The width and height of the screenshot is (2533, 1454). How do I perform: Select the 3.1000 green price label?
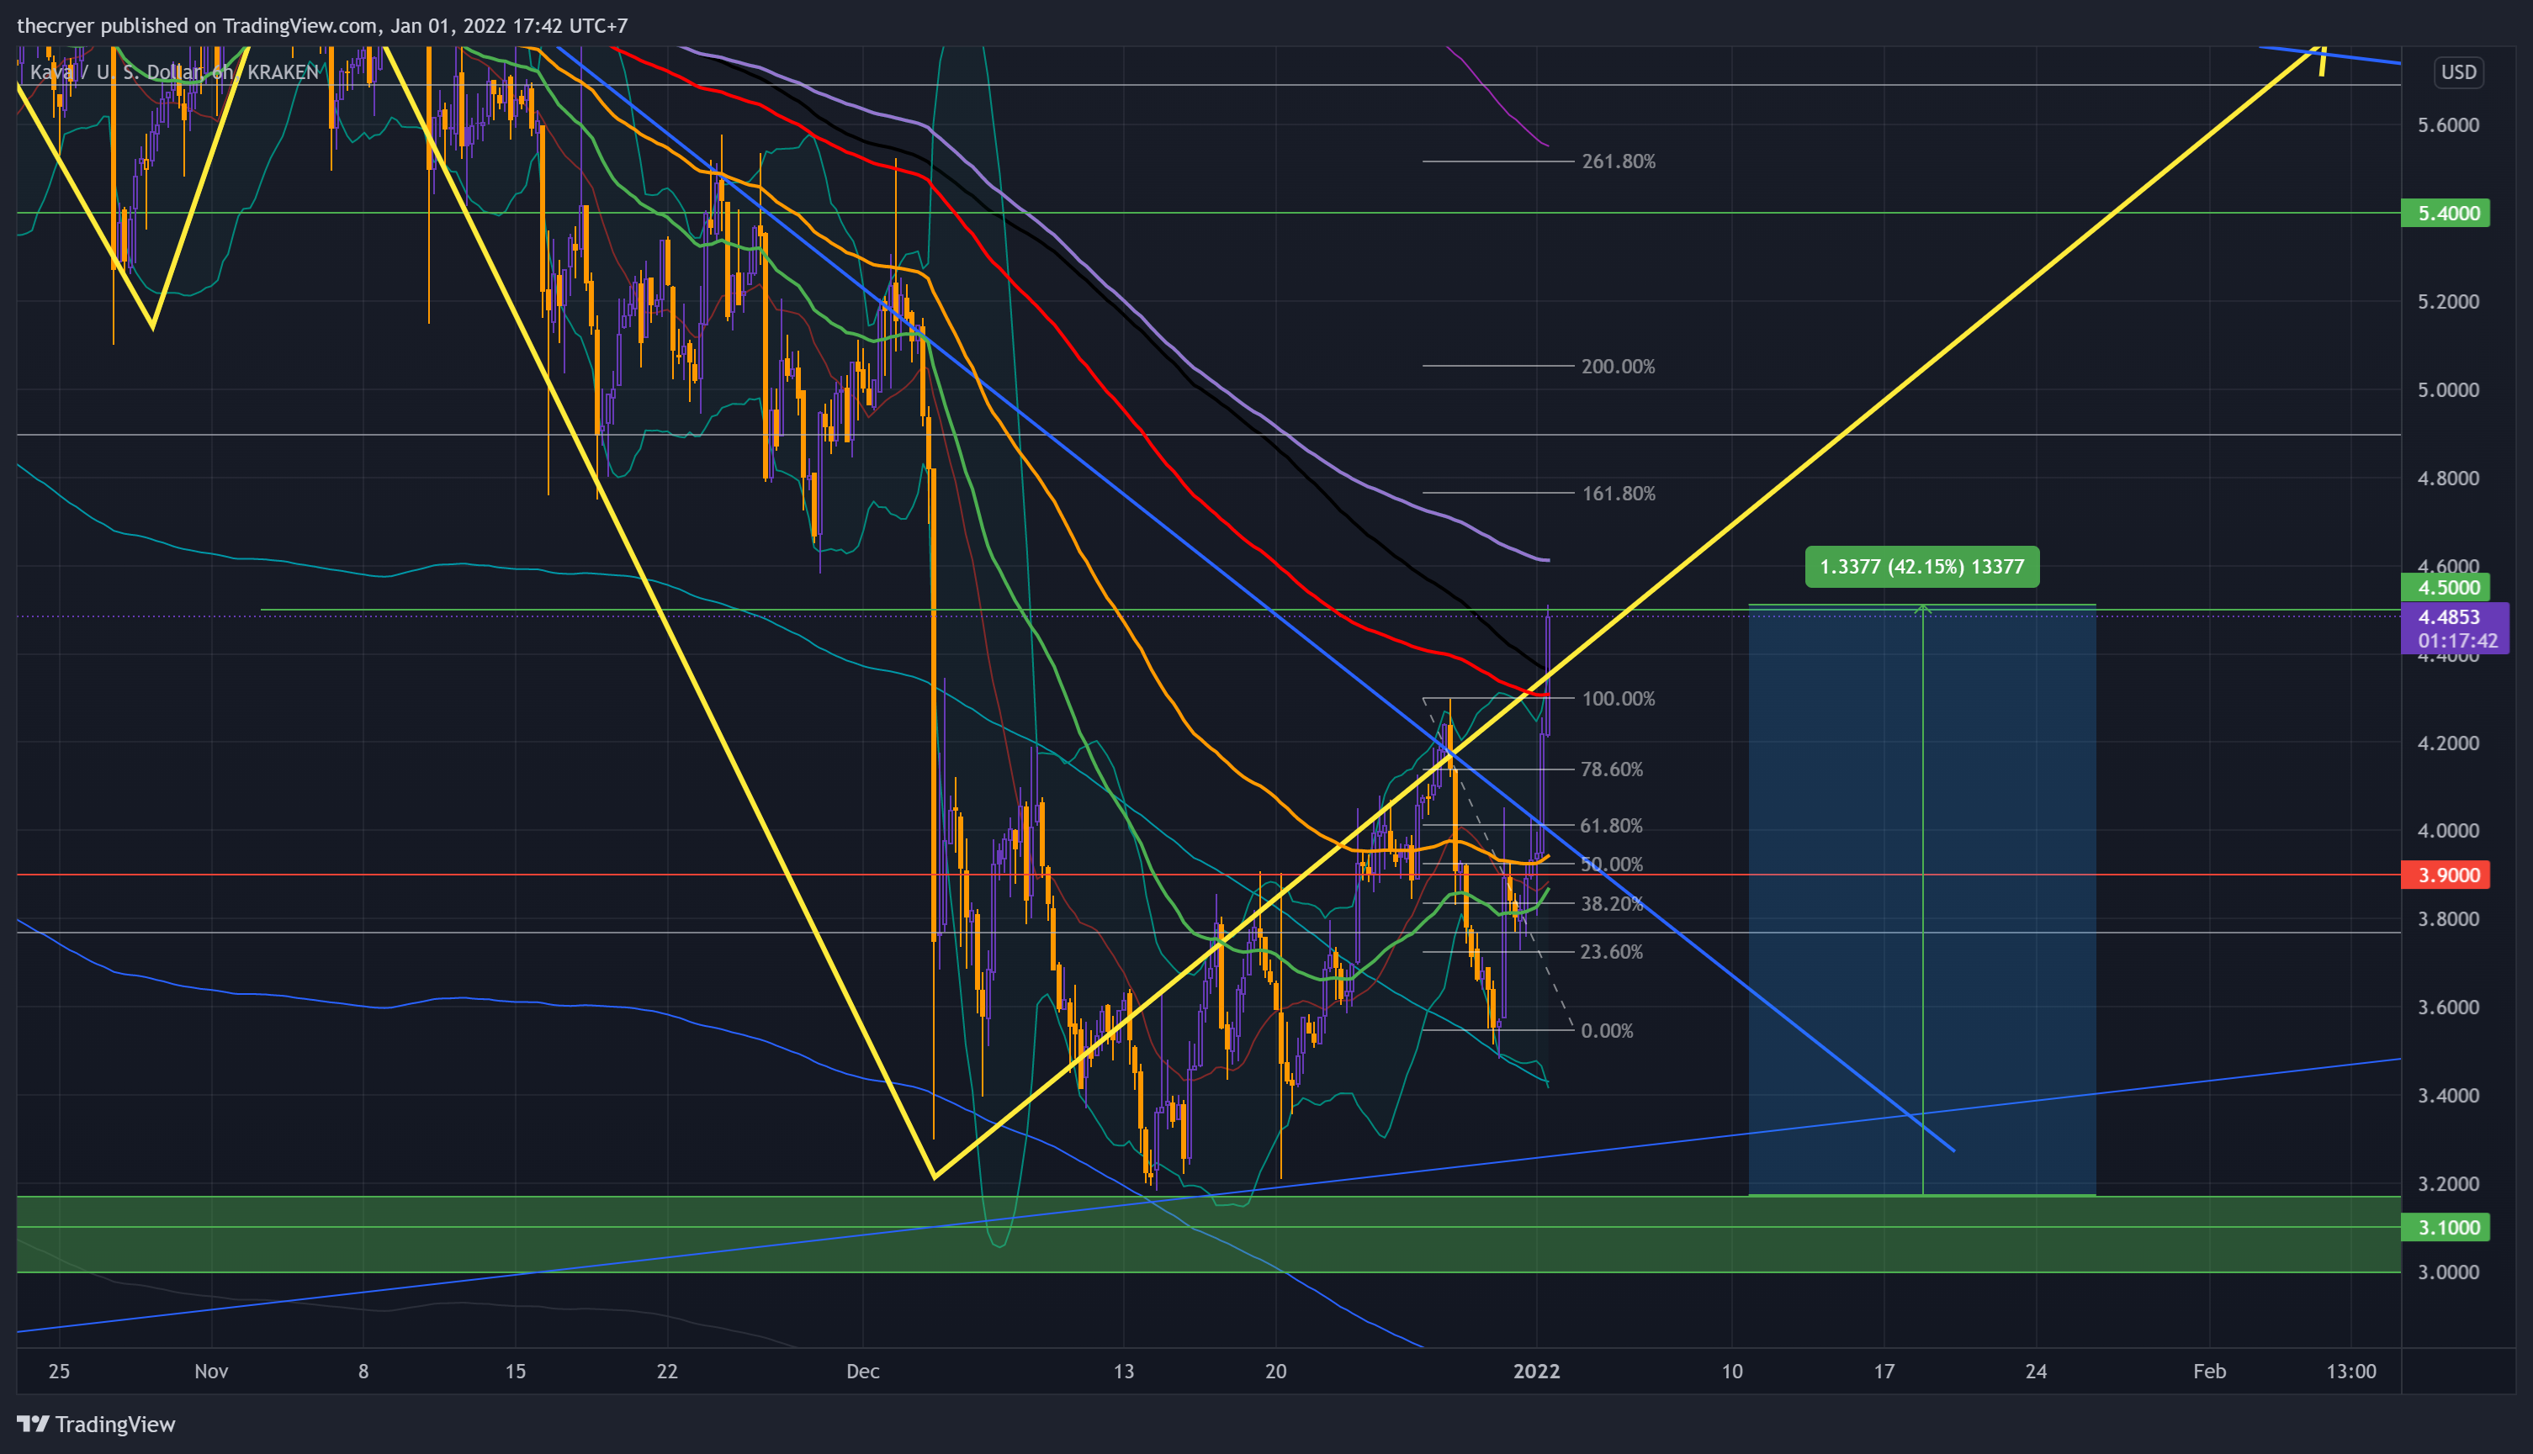(x=2446, y=1227)
